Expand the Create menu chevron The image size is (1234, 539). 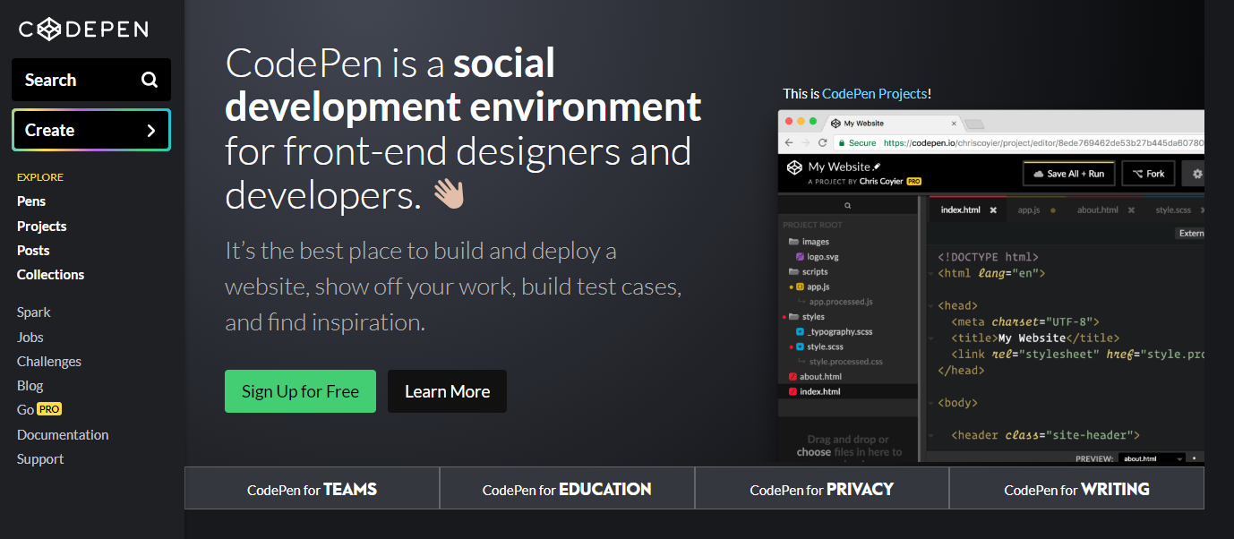[150, 131]
